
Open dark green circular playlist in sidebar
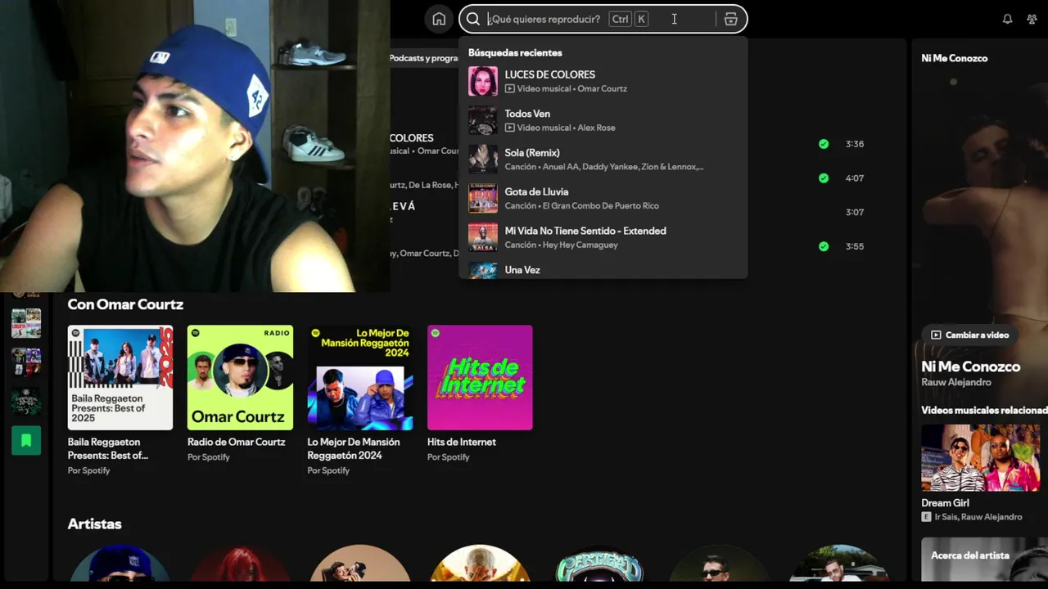(x=26, y=402)
